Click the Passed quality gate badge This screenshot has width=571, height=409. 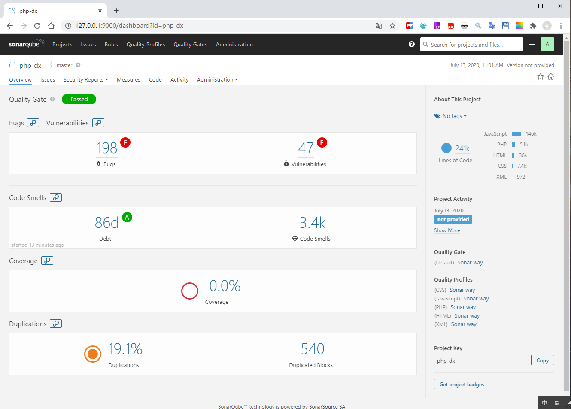coord(79,99)
